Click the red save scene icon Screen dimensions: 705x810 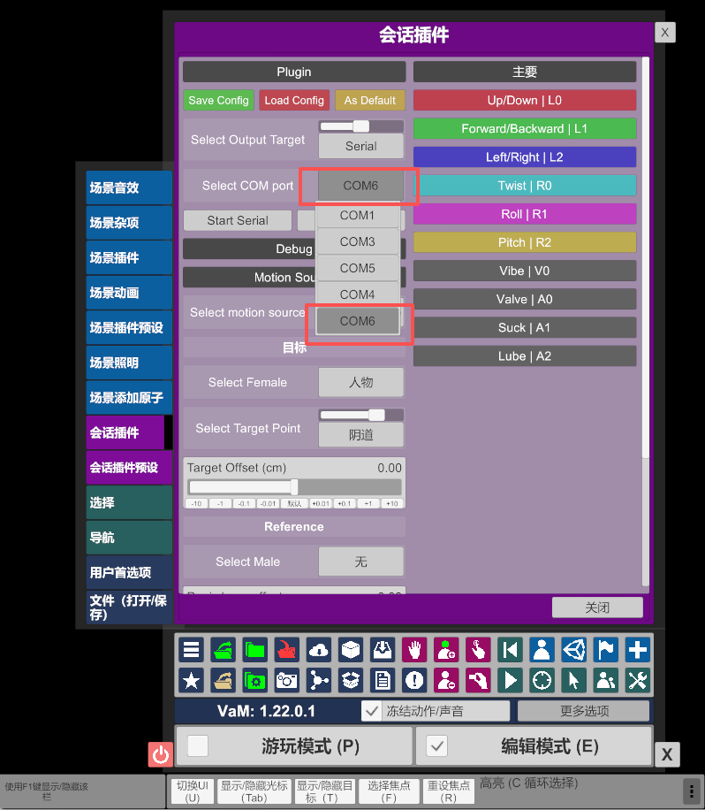287,649
